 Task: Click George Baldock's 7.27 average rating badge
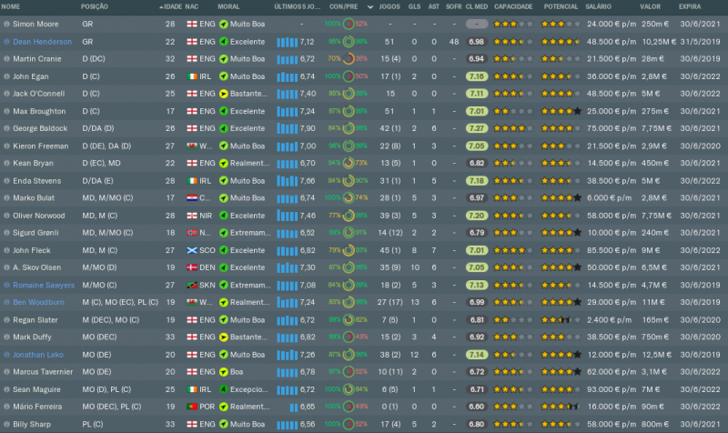(x=475, y=128)
